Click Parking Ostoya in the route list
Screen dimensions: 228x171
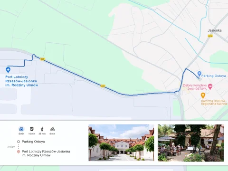tap(33, 142)
